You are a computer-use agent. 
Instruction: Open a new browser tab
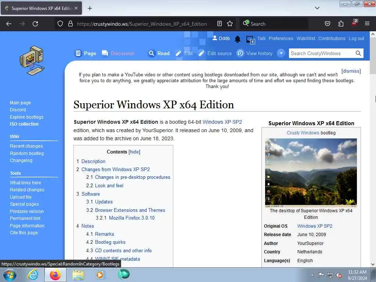[x=90, y=8]
